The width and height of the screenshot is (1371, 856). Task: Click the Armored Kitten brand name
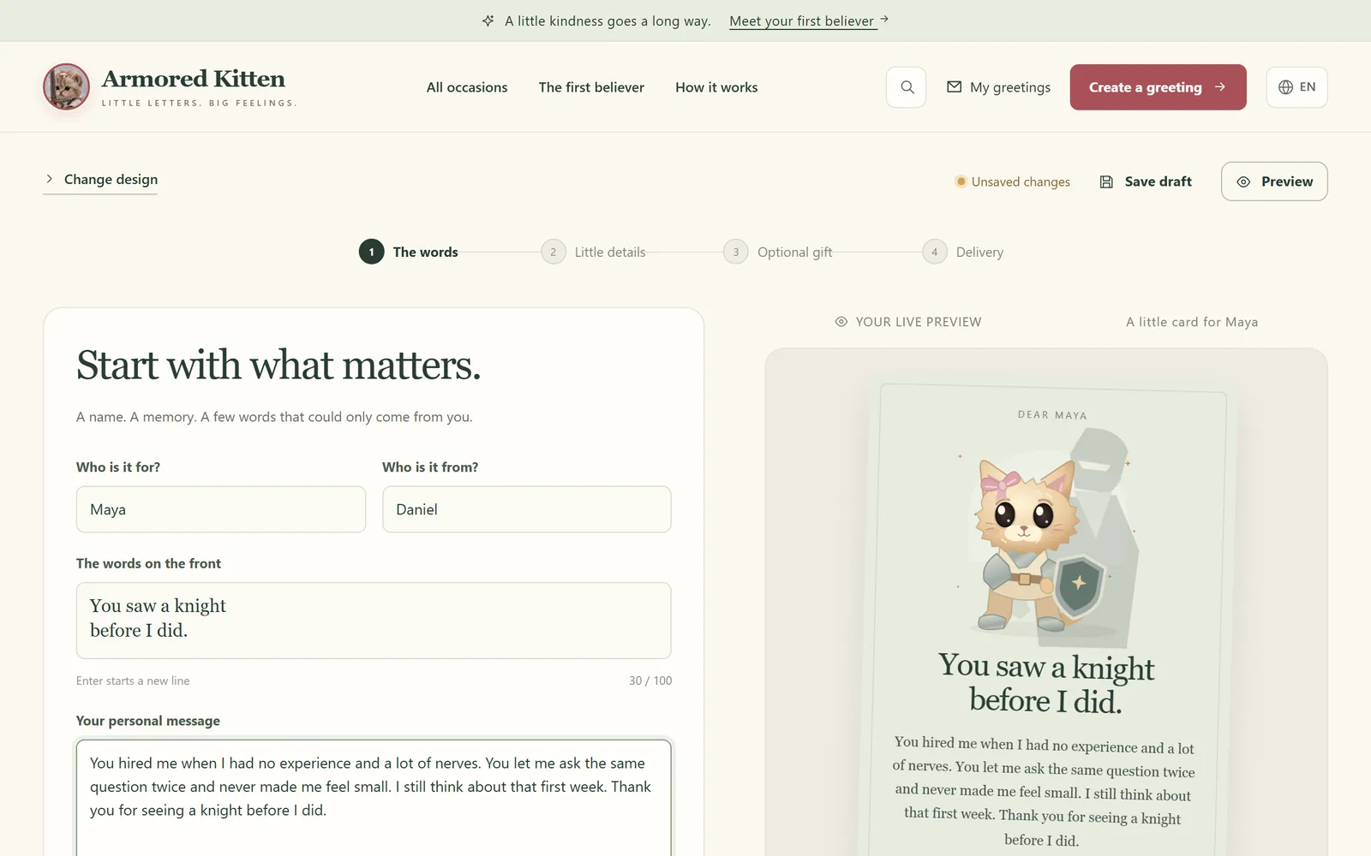coord(194,79)
